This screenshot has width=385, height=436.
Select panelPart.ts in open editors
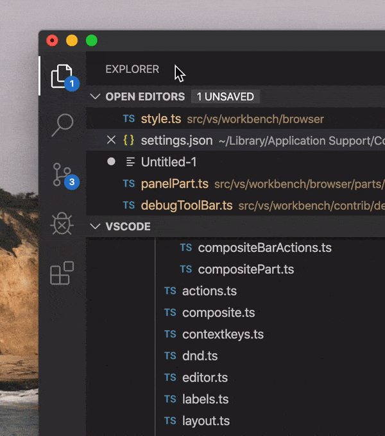point(175,183)
